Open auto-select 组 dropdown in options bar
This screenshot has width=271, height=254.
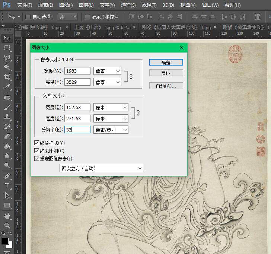tap(67, 17)
